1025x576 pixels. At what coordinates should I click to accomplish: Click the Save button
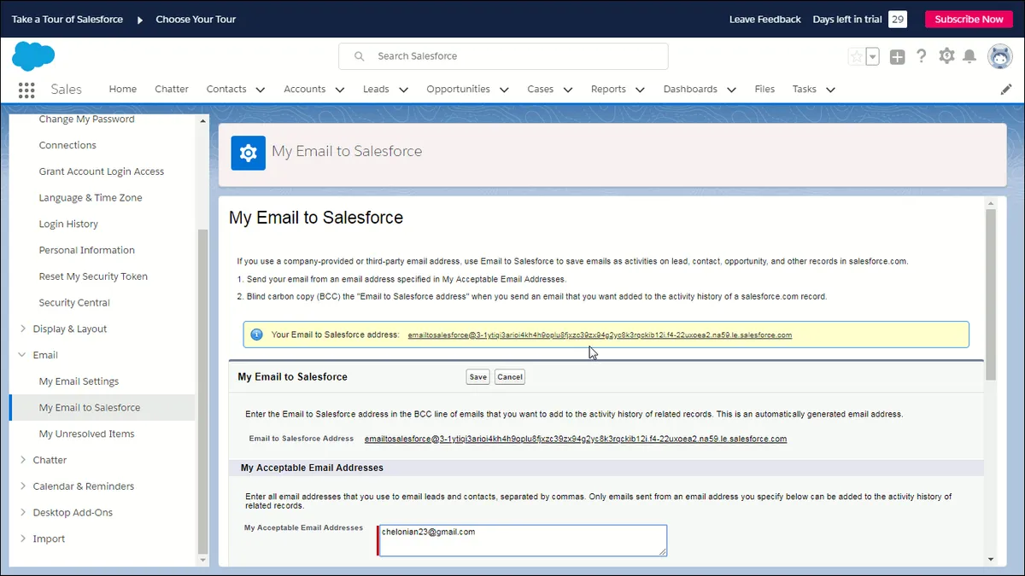[x=478, y=376]
